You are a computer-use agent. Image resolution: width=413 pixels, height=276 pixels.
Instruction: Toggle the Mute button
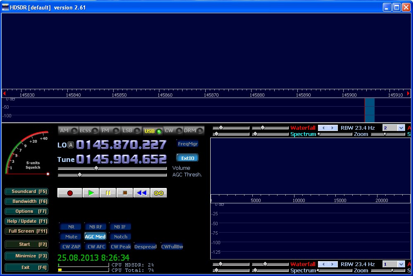point(71,237)
